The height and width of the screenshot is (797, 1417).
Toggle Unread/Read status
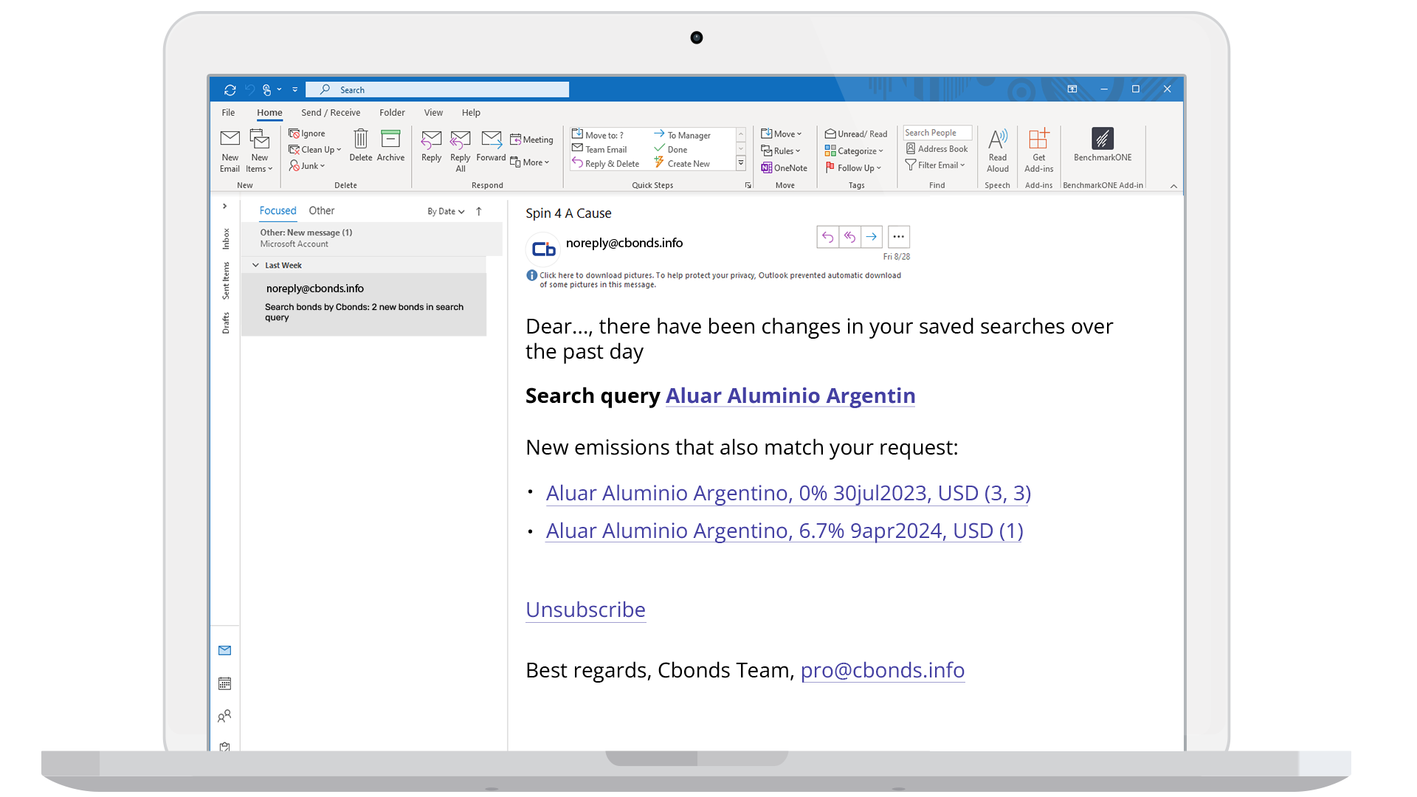click(x=856, y=134)
